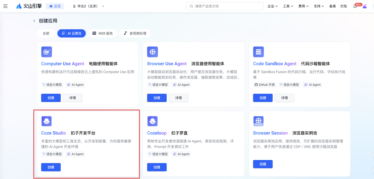Open the 备案 link
374x179 pixels.
click(x=332, y=6)
